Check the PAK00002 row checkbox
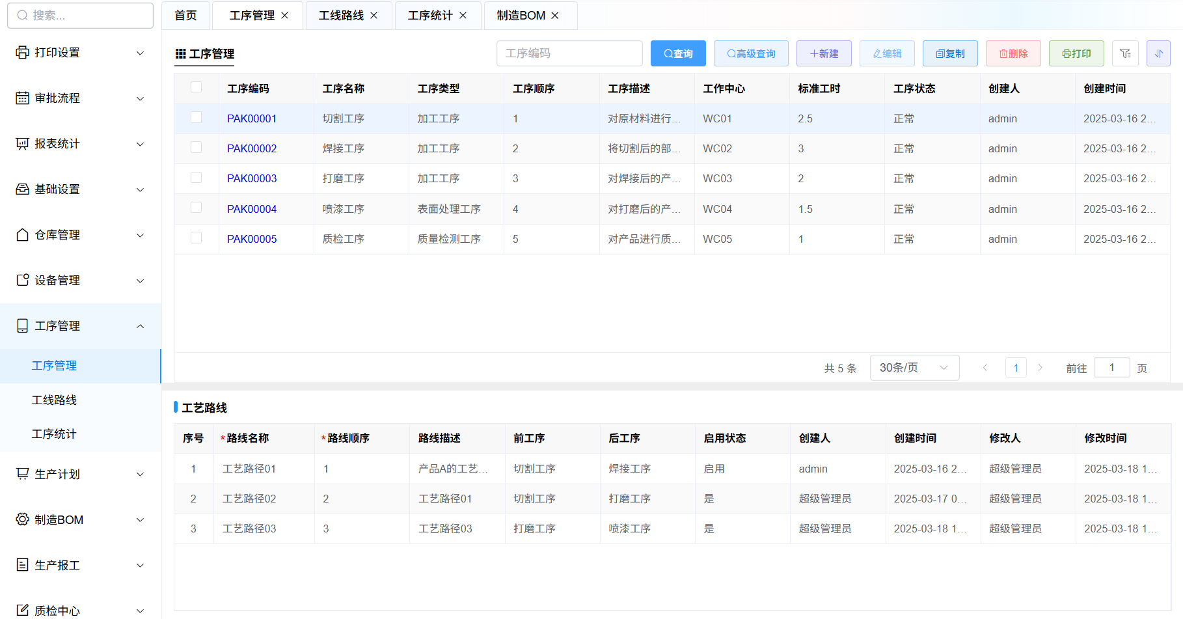 tap(196, 147)
